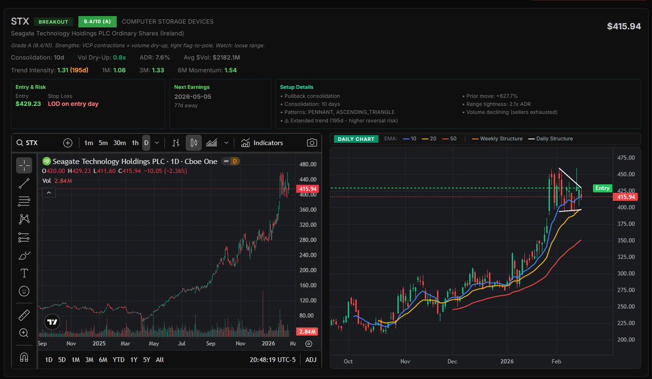This screenshot has width=652, height=379.
Task: Open the TradingView logo link
Action: click(x=52, y=322)
